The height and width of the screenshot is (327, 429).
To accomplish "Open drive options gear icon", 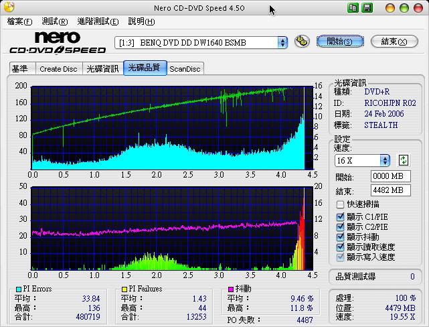I will 302,42.
